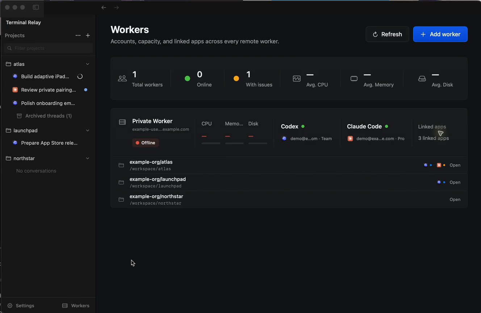Click the Total workers people icon
This screenshot has height=313, width=481.
122,78
